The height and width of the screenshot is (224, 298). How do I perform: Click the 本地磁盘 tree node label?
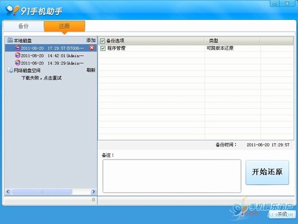(x=22, y=40)
